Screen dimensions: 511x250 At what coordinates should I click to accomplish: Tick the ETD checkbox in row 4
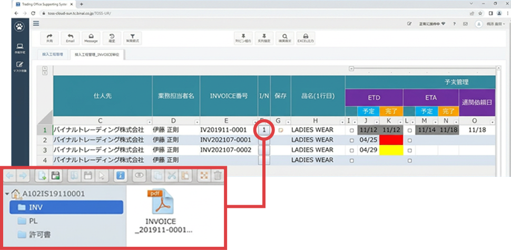tap(351, 161)
